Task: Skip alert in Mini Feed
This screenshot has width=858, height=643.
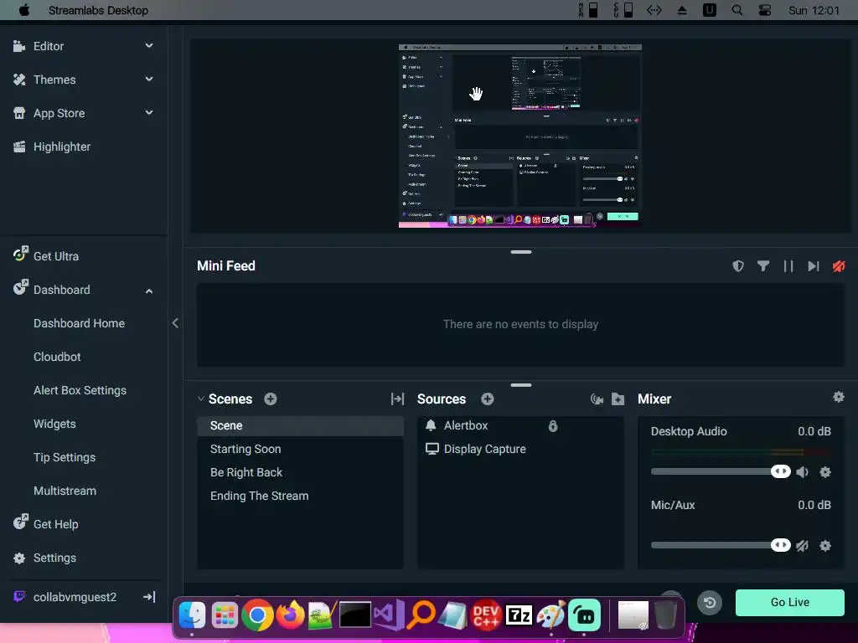Action: (814, 266)
